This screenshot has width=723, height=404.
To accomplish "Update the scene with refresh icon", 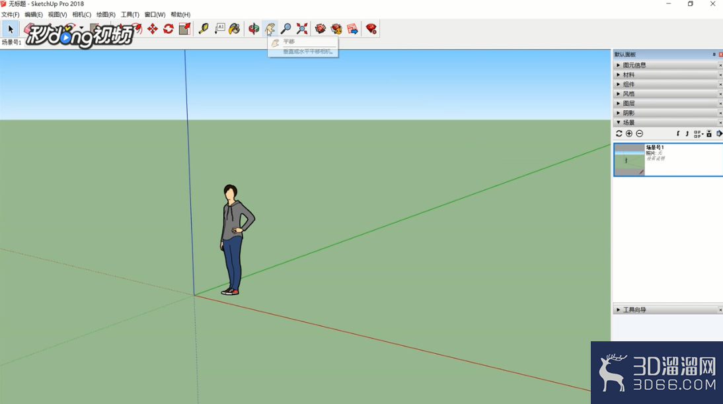I will [x=619, y=133].
